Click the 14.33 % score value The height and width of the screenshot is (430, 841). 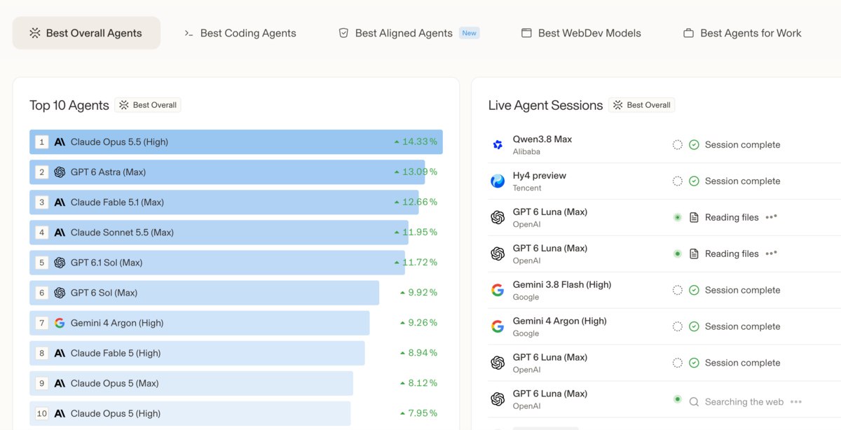(x=420, y=142)
